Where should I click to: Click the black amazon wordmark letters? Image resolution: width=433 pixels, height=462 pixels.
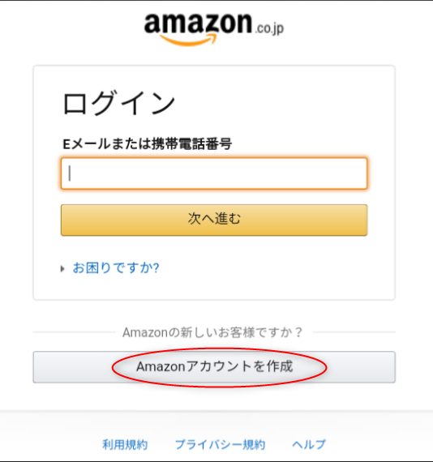coord(198,24)
